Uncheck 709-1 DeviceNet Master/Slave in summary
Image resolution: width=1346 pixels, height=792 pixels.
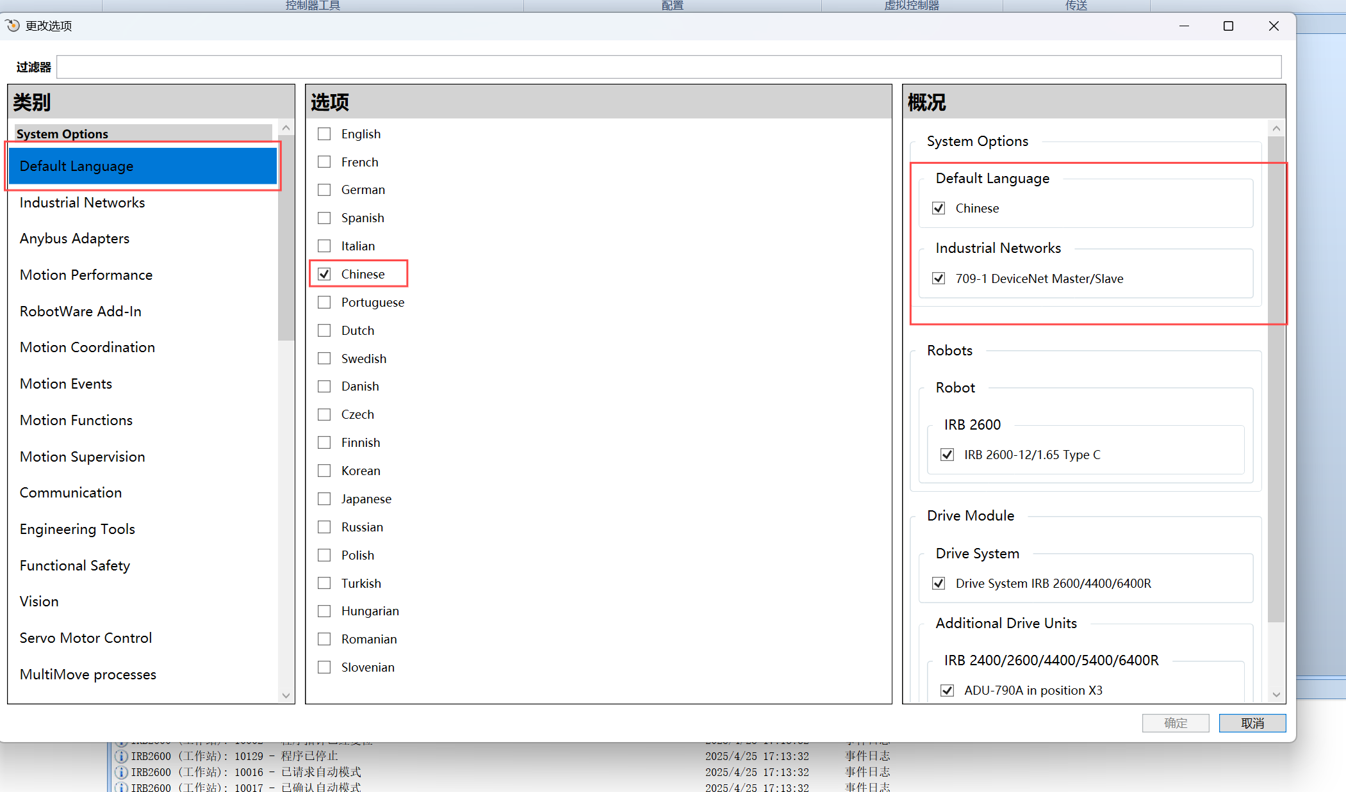(x=939, y=279)
